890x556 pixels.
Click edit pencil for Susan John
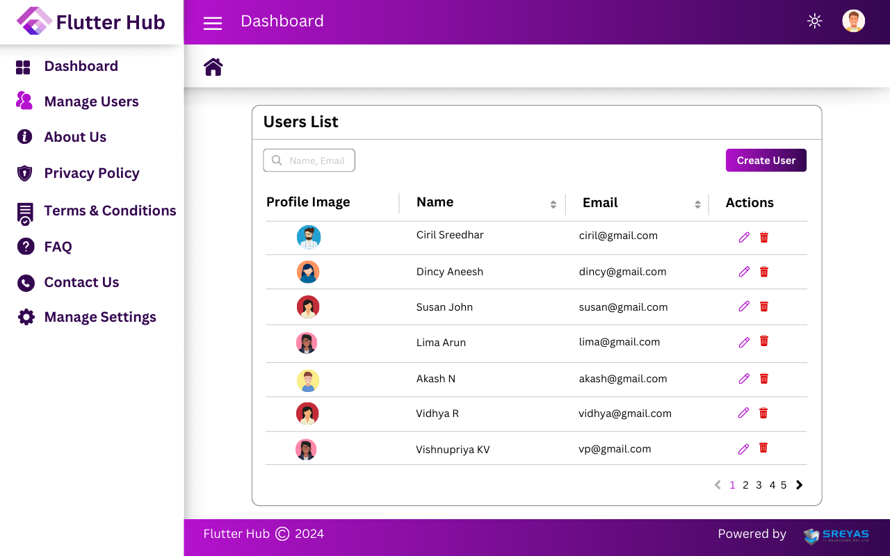(744, 306)
